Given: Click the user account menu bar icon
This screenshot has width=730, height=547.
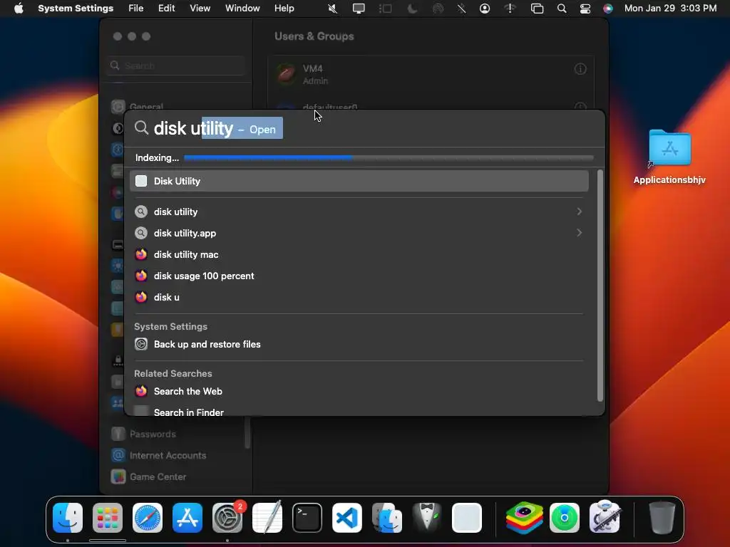Looking at the screenshot, I should (485, 9).
